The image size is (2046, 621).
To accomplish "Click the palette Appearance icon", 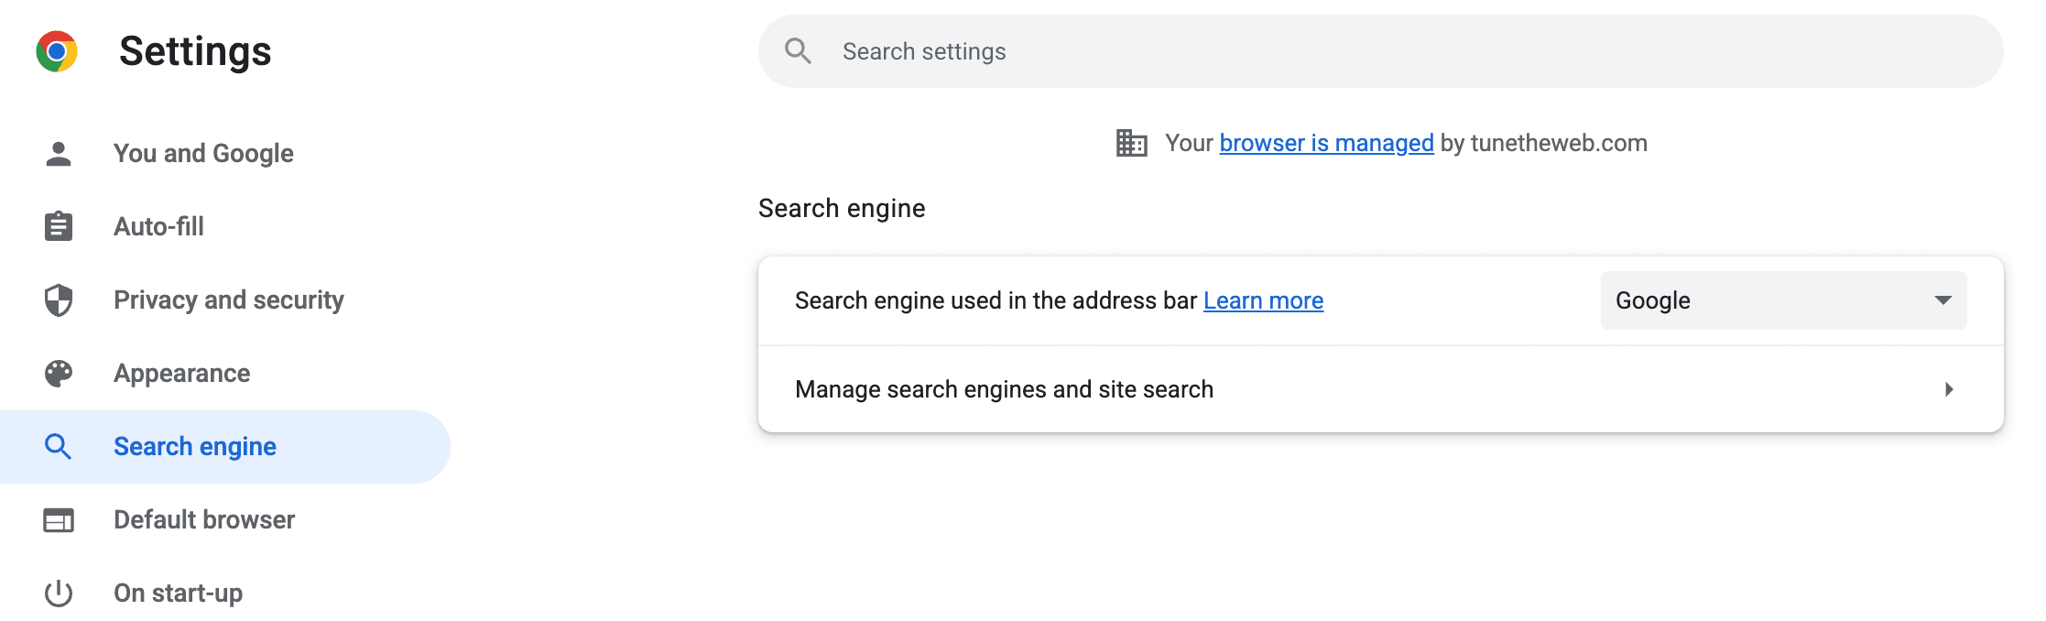I will click(x=59, y=374).
